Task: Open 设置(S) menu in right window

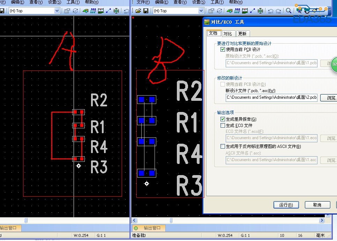Action: (x=199, y=2)
